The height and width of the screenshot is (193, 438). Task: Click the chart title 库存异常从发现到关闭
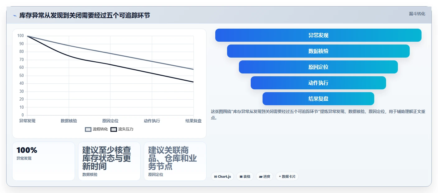(85, 15)
